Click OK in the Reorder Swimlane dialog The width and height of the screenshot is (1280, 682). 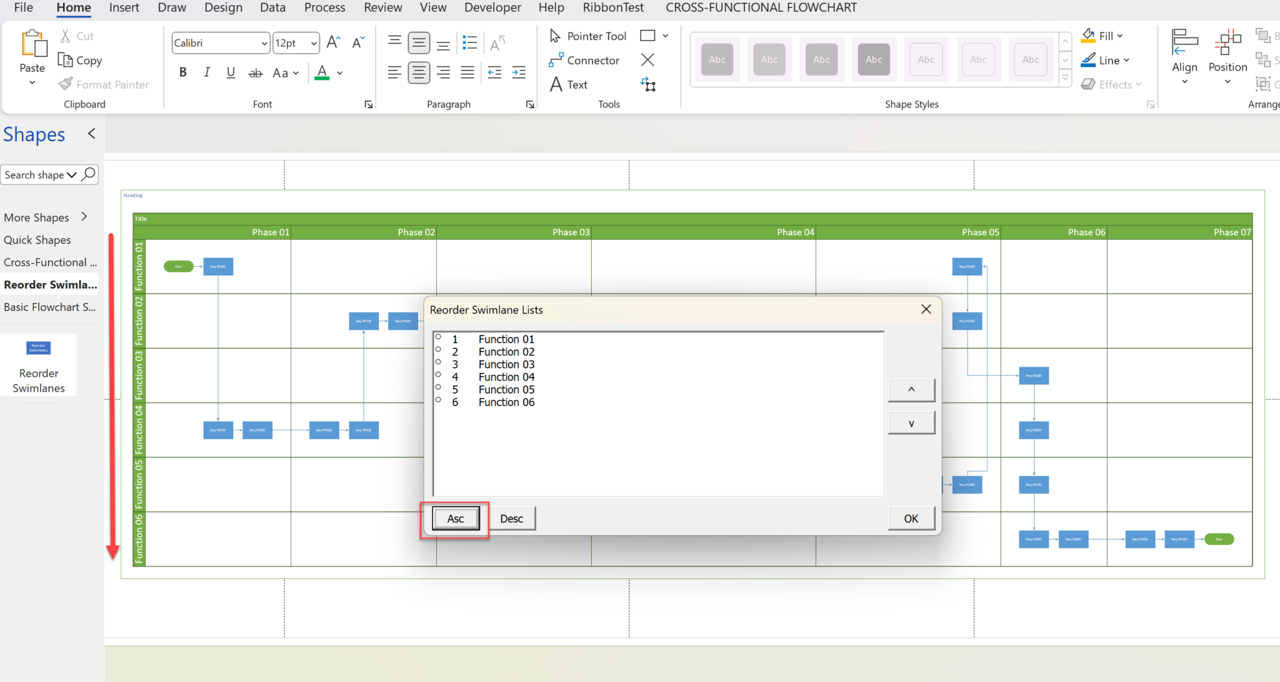[911, 518]
